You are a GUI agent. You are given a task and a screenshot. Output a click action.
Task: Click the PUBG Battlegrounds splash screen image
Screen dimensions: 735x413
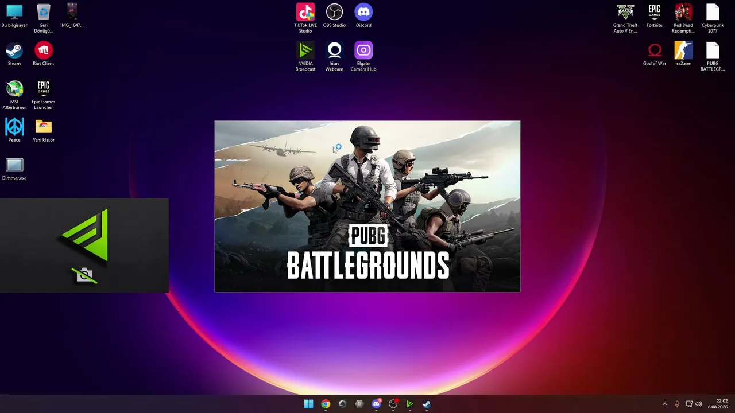[367, 206]
